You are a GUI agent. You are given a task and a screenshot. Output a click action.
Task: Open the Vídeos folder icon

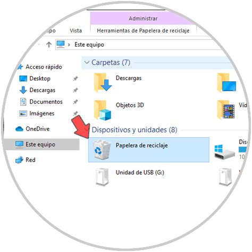[226, 110]
